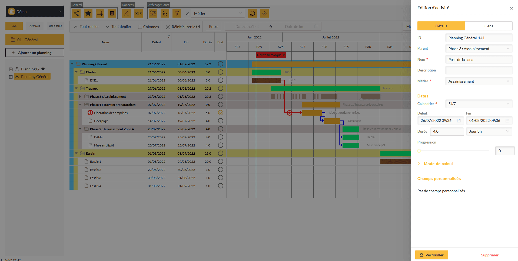This screenshot has width=518, height=261.
Task: Export the planning with the XLS icon
Action: tap(138, 13)
